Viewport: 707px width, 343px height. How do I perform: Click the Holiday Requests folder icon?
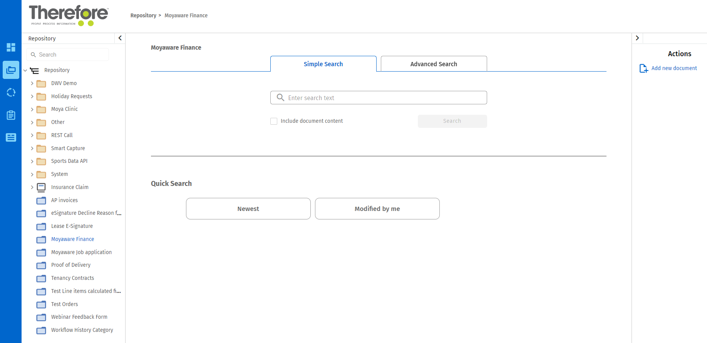tap(41, 97)
